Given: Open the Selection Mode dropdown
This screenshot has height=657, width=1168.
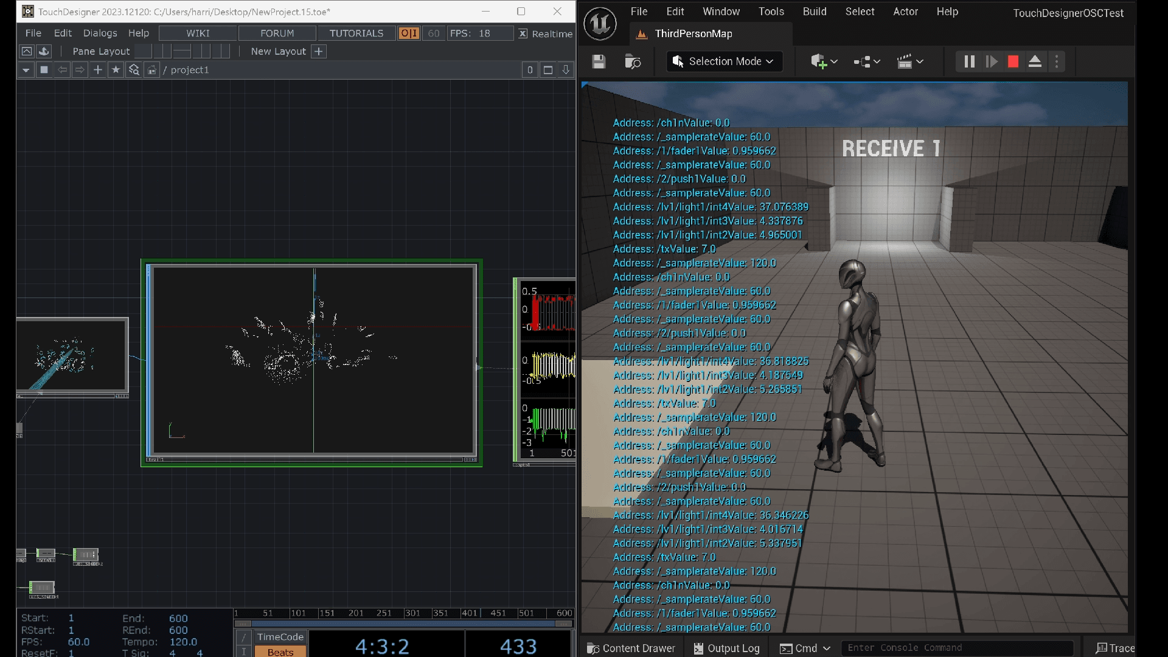Looking at the screenshot, I should point(724,61).
